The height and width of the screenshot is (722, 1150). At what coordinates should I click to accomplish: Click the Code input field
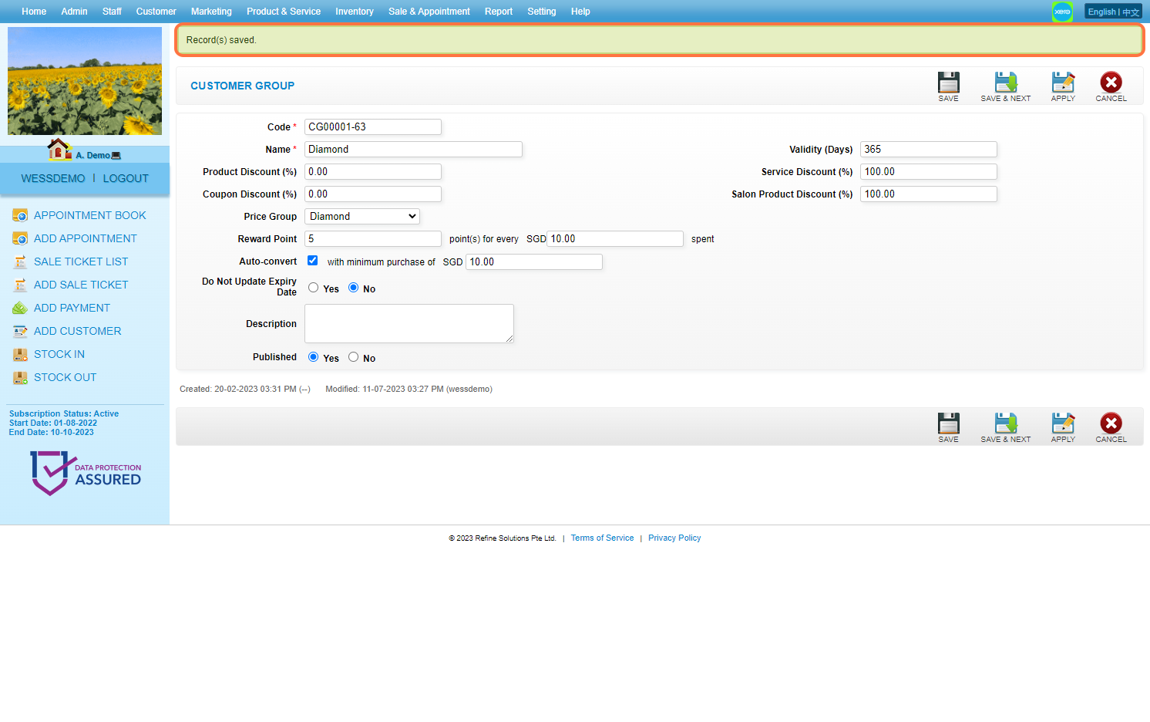coord(373,127)
